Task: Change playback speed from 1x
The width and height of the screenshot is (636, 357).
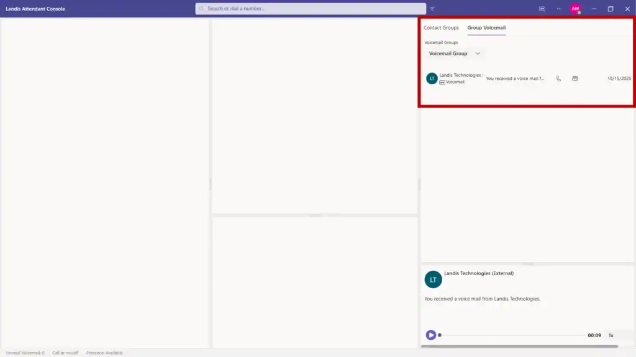Action: pyautogui.click(x=609, y=335)
